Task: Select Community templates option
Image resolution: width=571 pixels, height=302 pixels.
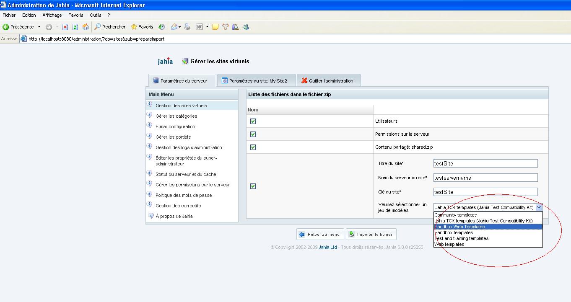Action: [488, 215]
